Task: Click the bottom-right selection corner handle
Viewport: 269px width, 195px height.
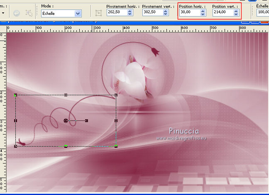Action: tap(116, 146)
